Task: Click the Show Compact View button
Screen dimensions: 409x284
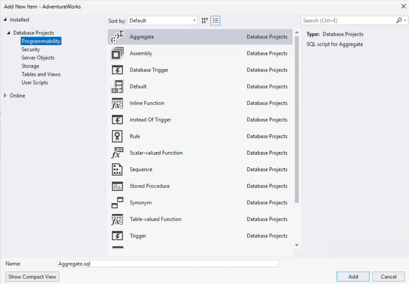Action: 31,277
